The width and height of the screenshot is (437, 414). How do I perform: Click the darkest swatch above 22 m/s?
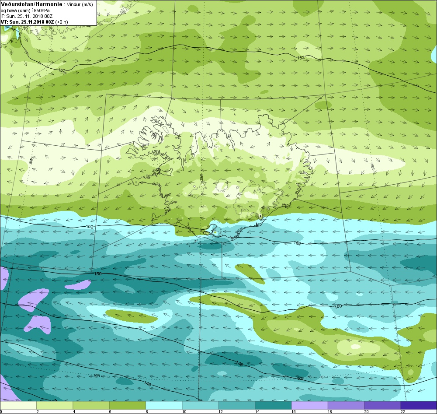tap(419, 405)
